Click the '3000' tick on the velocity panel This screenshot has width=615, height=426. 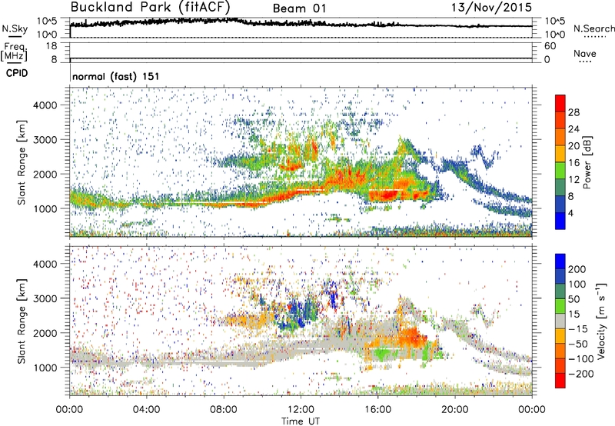pos(45,298)
